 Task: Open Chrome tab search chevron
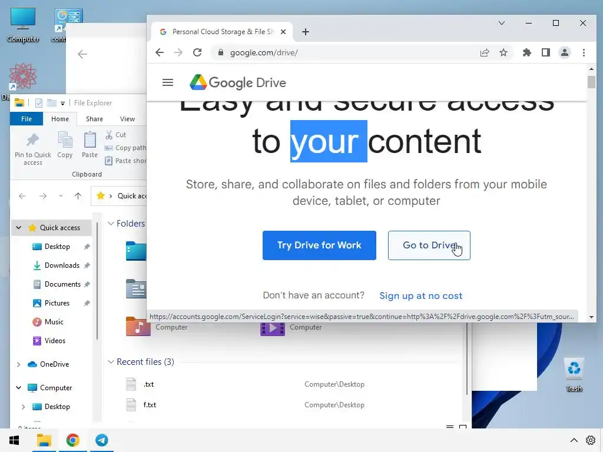click(x=502, y=23)
